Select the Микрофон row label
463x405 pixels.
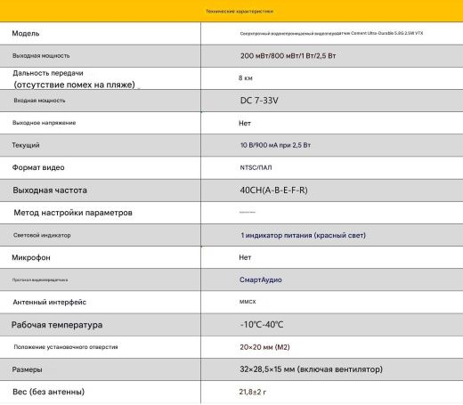pyautogui.click(x=31, y=257)
